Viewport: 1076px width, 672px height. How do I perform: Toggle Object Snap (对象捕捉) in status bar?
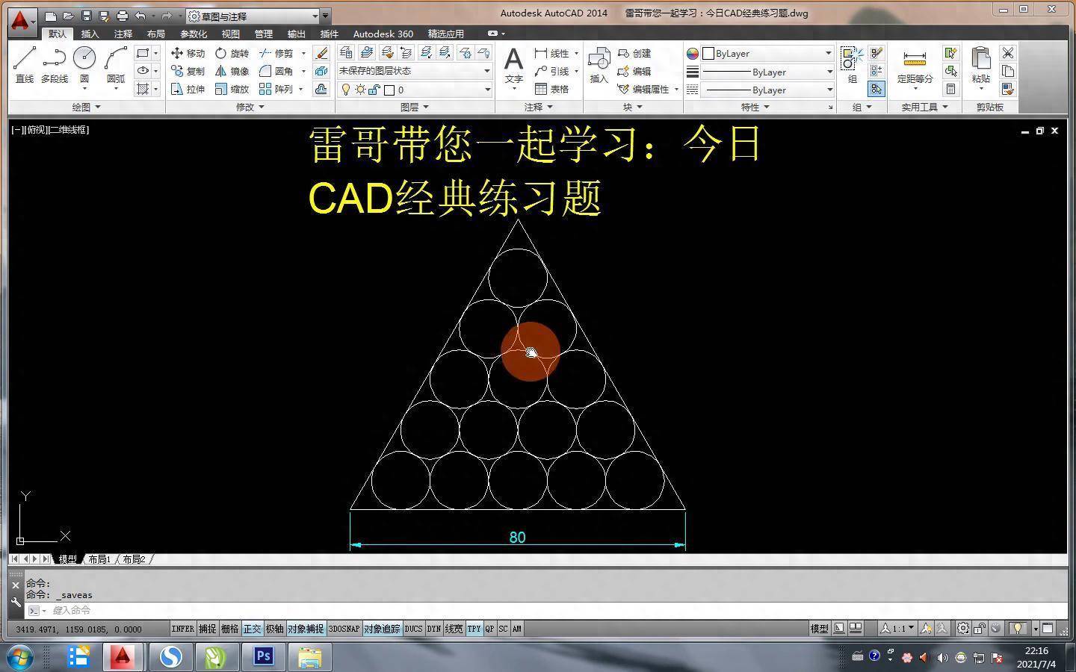pos(306,629)
